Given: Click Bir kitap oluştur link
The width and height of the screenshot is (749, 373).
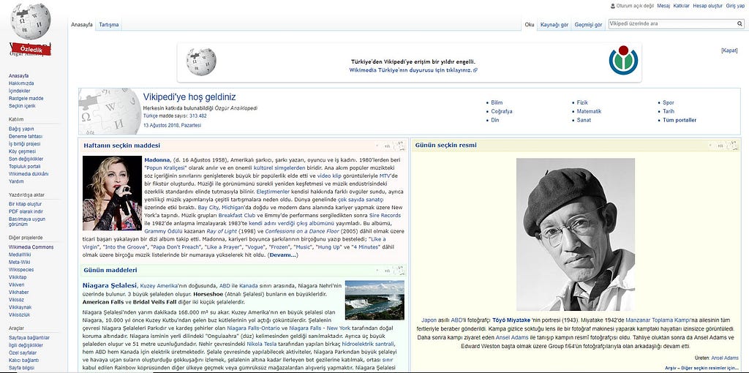Looking at the screenshot, I should point(25,204).
